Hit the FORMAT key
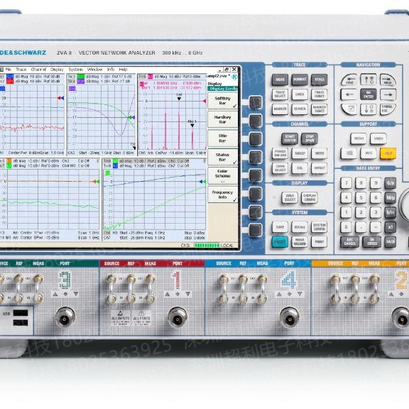Screen dimensions: 409x409 [300, 80]
